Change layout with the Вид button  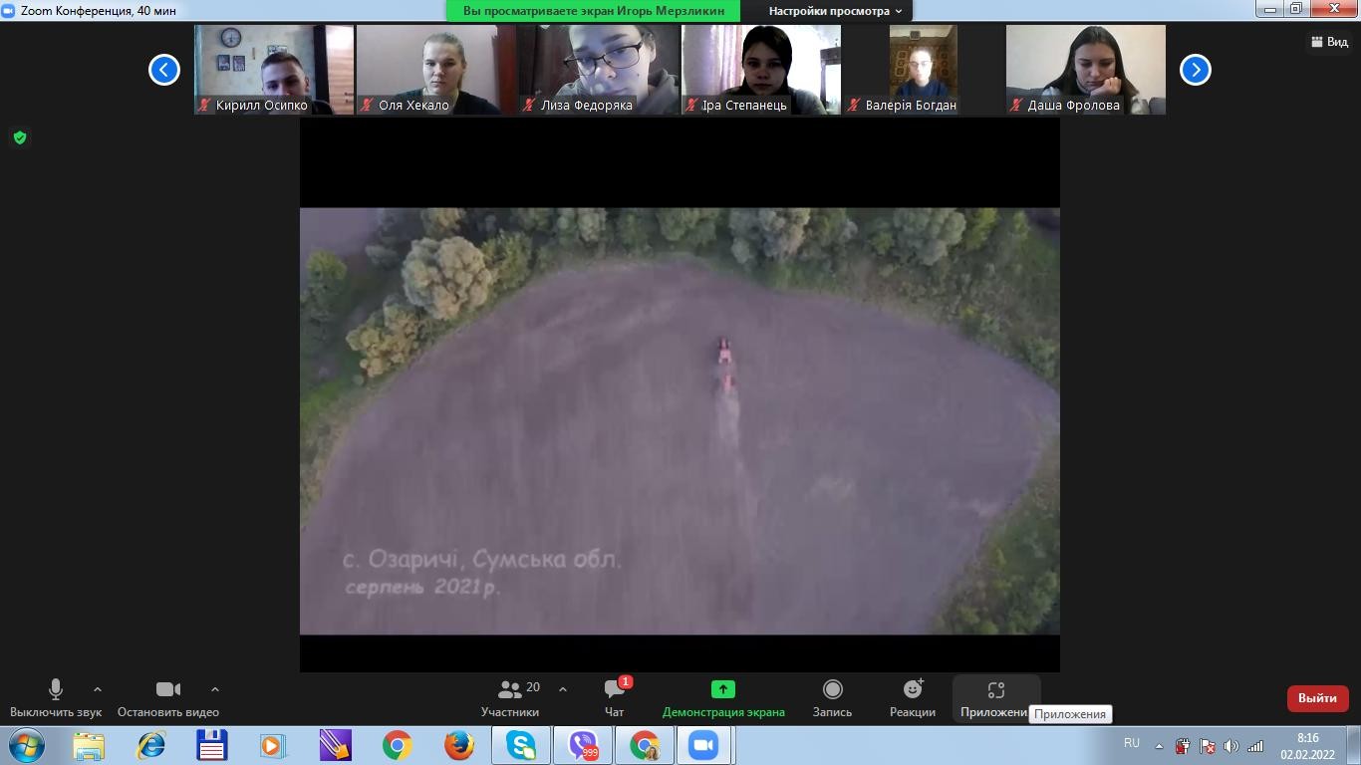[x=1329, y=42]
